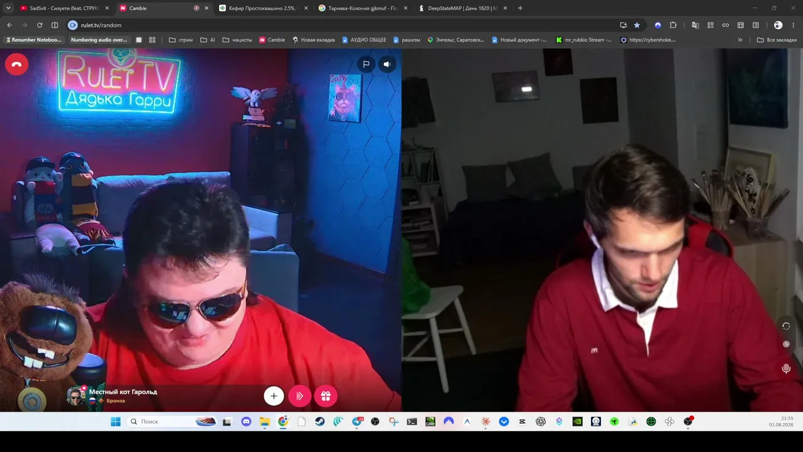Switch to the Camble tab

[164, 8]
